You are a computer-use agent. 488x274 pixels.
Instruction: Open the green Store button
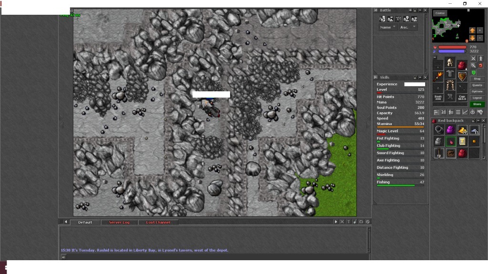tap(477, 104)
